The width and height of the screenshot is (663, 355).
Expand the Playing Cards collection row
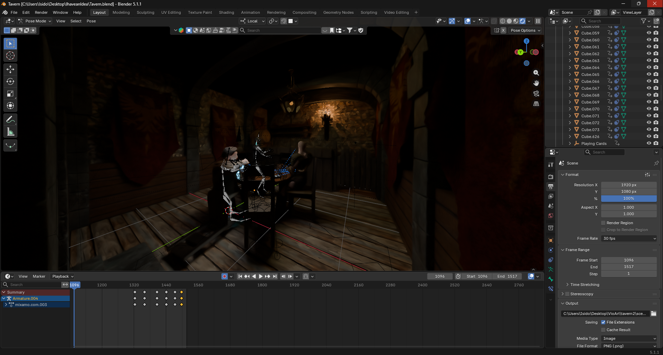pyautogui.click(x=570, y=144)
